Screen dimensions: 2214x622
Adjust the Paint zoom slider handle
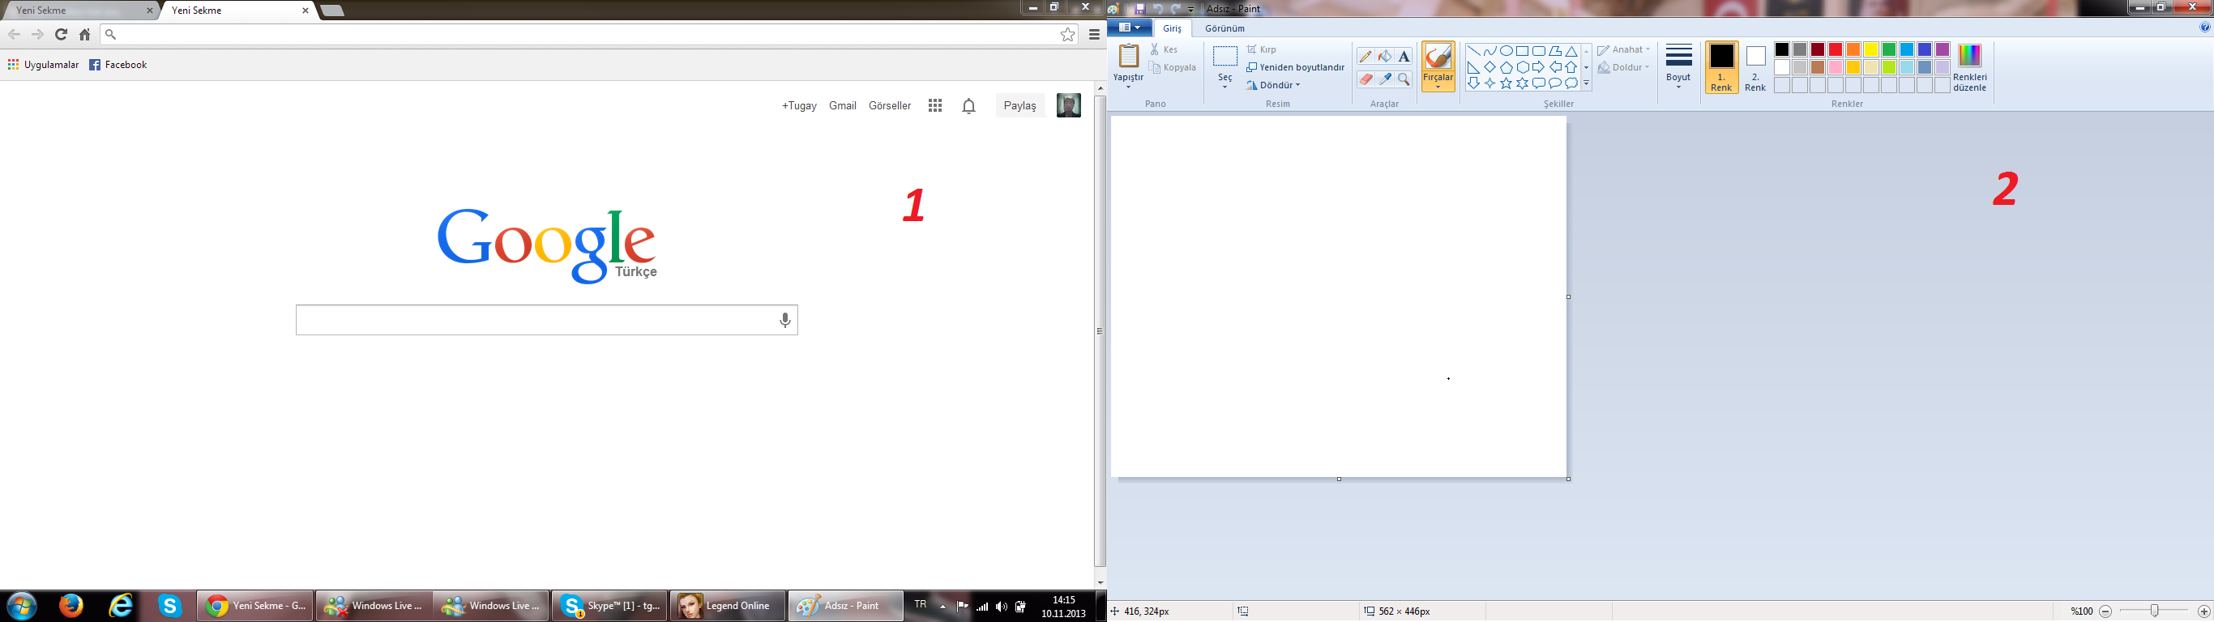[2155, 611]
